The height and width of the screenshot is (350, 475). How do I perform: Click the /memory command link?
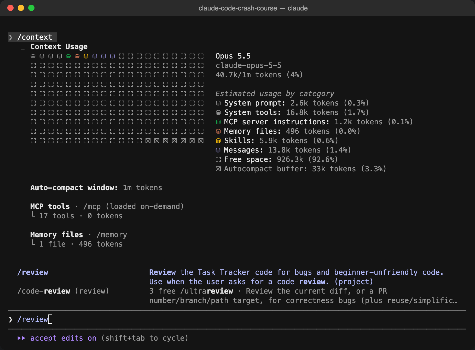tap(112, 235)
